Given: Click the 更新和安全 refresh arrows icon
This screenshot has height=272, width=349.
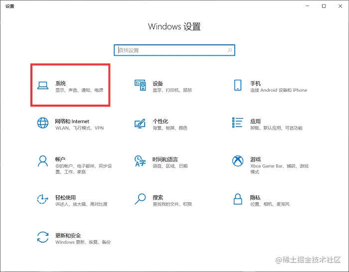Looking at the screenshot, I should (x=43, y=237).
